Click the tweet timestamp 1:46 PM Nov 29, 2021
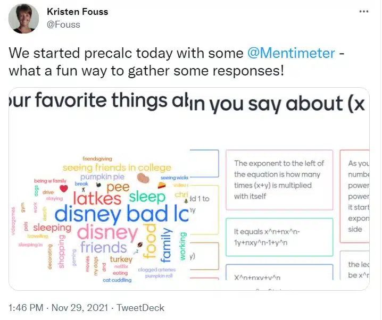 [58, 308]
